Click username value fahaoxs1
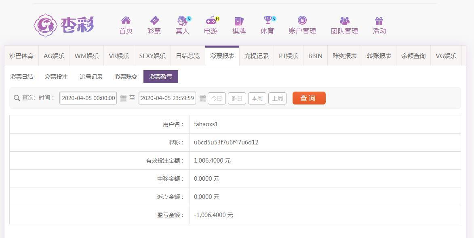This screenshot has width=474, height=238. tap(206, 124)
